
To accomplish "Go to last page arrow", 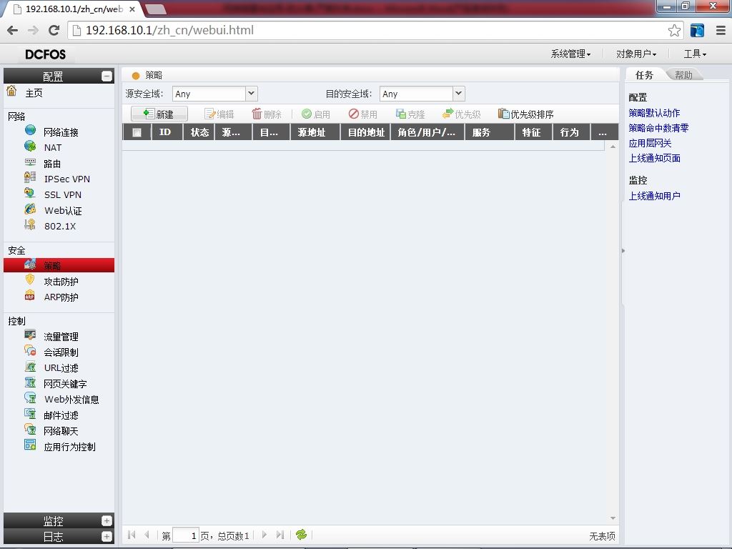I will (280, 535).
